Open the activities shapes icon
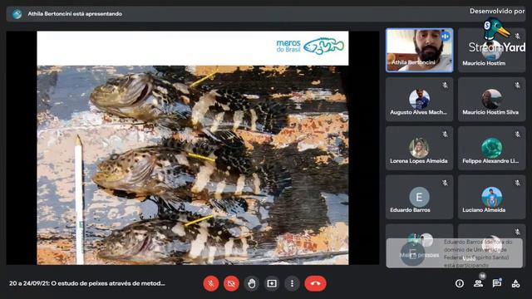This screenshot has width=532, height=299. (x=515, y=283)
